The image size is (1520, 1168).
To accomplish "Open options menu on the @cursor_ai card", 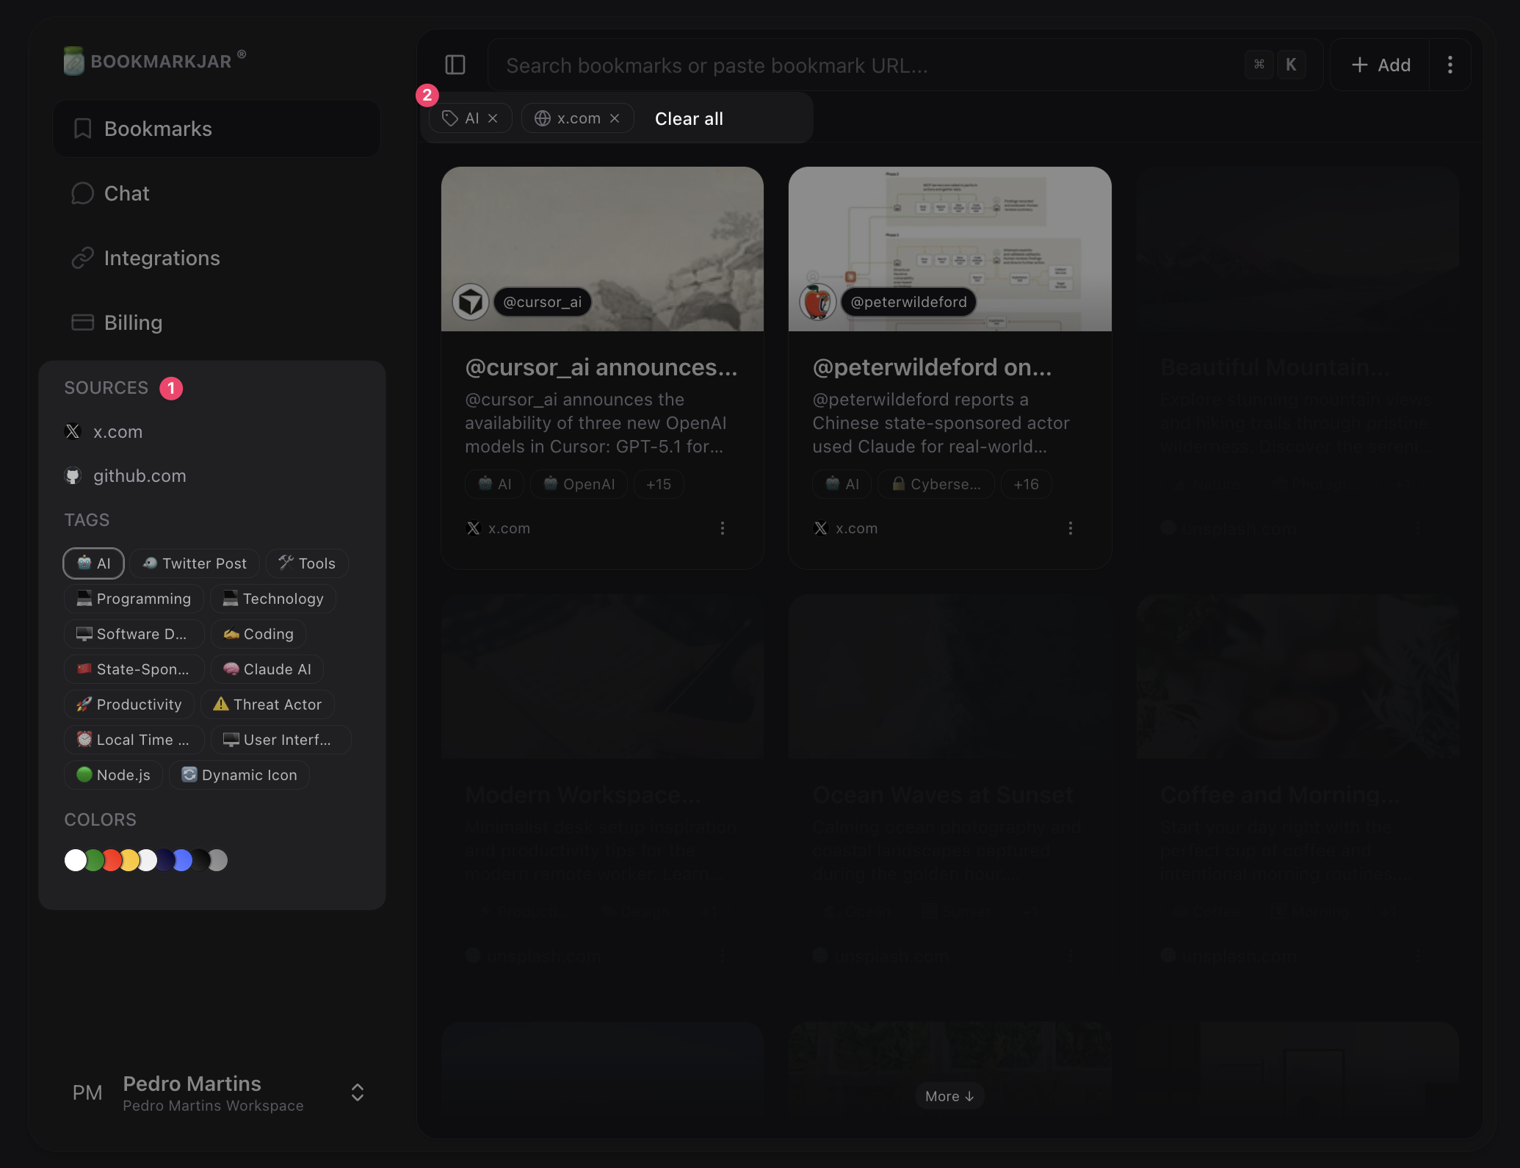I will point(723,527).
